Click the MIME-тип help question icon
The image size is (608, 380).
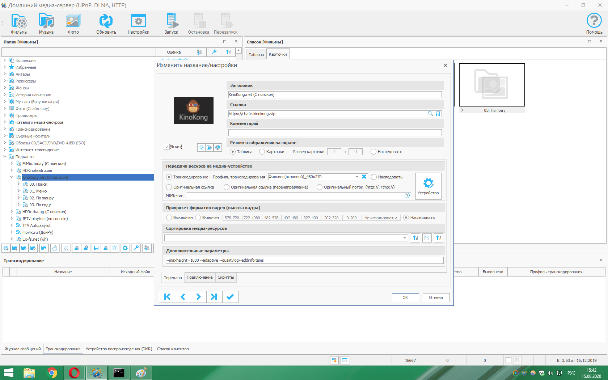coord(407,195)
